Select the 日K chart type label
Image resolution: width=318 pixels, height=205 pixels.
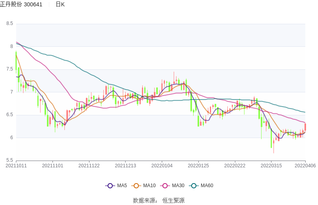click(x=60, y=4)
